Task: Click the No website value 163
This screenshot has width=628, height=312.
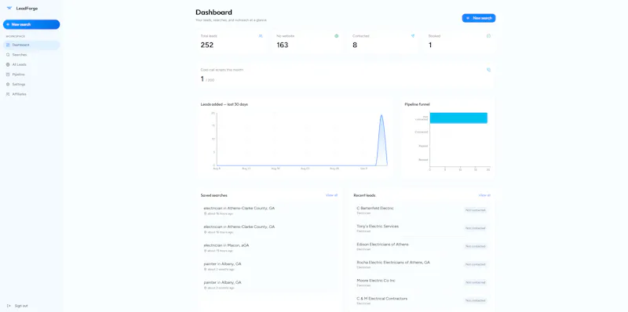Action: pos(283,45)
